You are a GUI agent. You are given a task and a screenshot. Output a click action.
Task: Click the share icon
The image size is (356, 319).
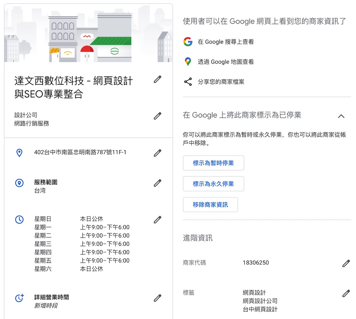pos(188,82)
